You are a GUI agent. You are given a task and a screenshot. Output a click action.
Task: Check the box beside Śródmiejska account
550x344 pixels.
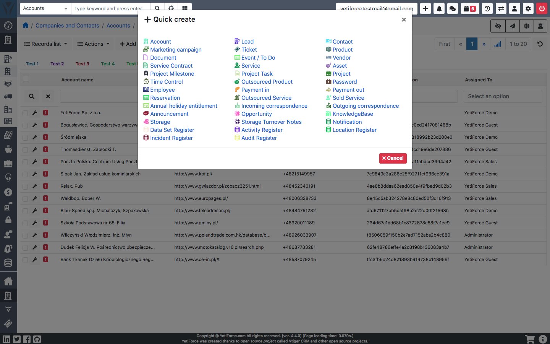click(25, 138)
